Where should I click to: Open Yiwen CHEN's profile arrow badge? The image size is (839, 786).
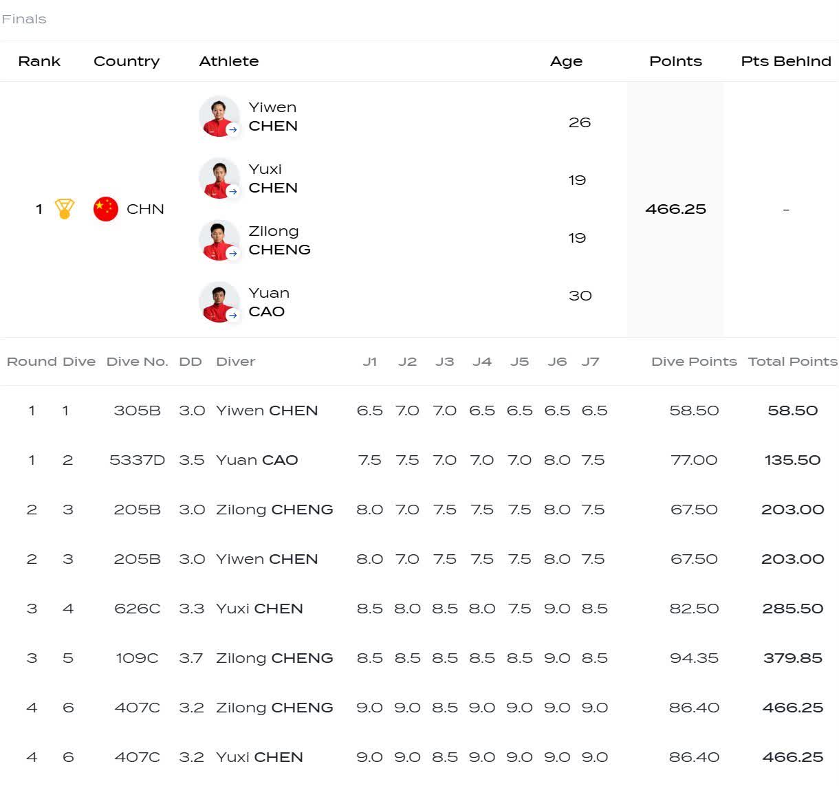pos(233,129)
